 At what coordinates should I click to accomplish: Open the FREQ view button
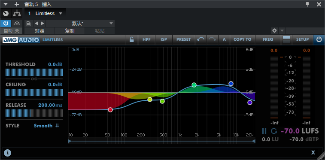pos(268,39)
